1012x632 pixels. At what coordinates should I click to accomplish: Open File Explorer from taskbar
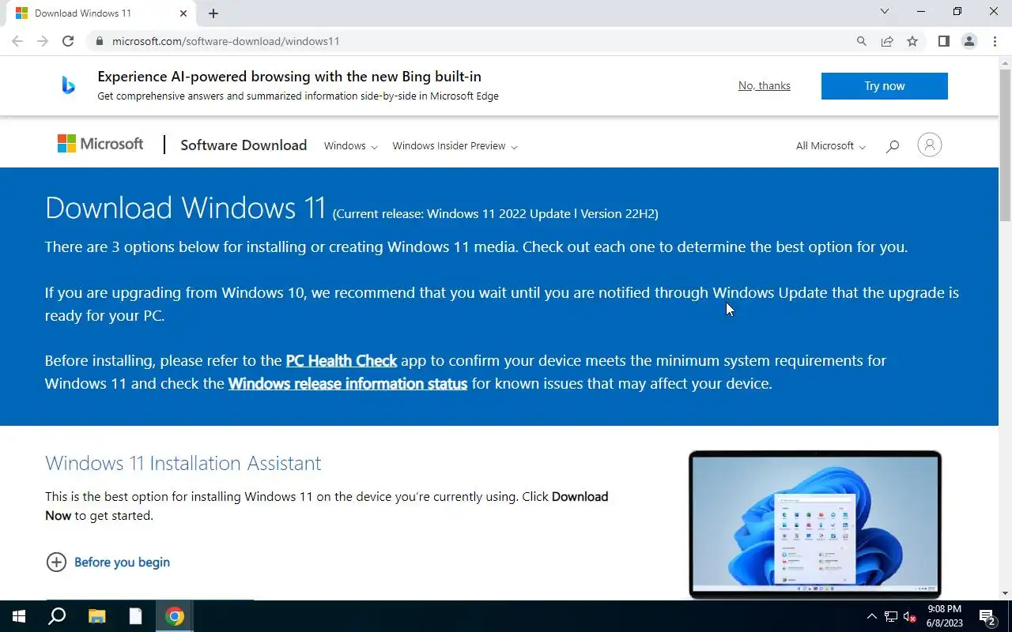(96, 616)
